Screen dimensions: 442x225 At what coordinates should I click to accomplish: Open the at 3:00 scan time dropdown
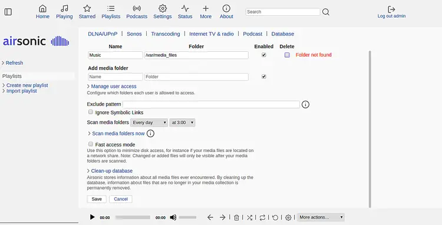182,123
